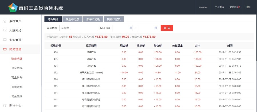257x112 pixels.
Task: Click record number 316
Action: click(x=56, y=79)
